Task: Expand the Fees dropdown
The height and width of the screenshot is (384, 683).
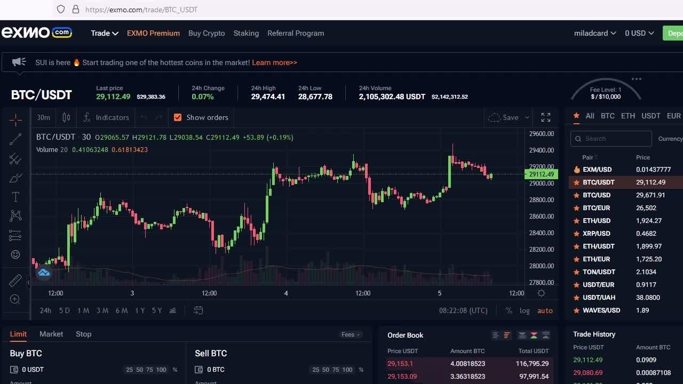Action: (351, 334)
